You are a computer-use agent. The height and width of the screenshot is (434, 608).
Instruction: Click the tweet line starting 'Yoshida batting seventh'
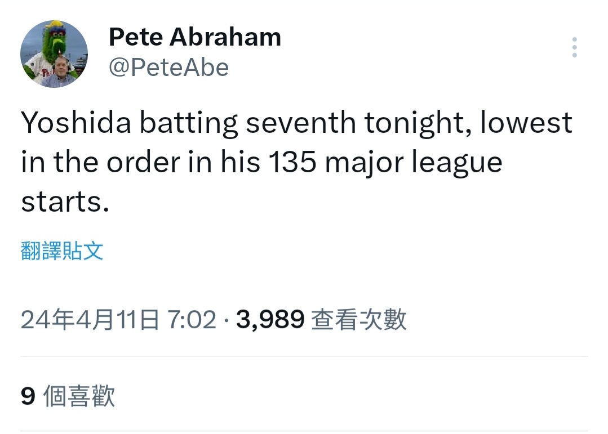(296, 123)
